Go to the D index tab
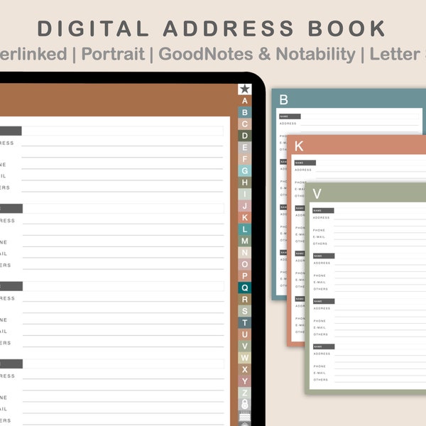Screen dimensions: 426x426 point(244,136)
